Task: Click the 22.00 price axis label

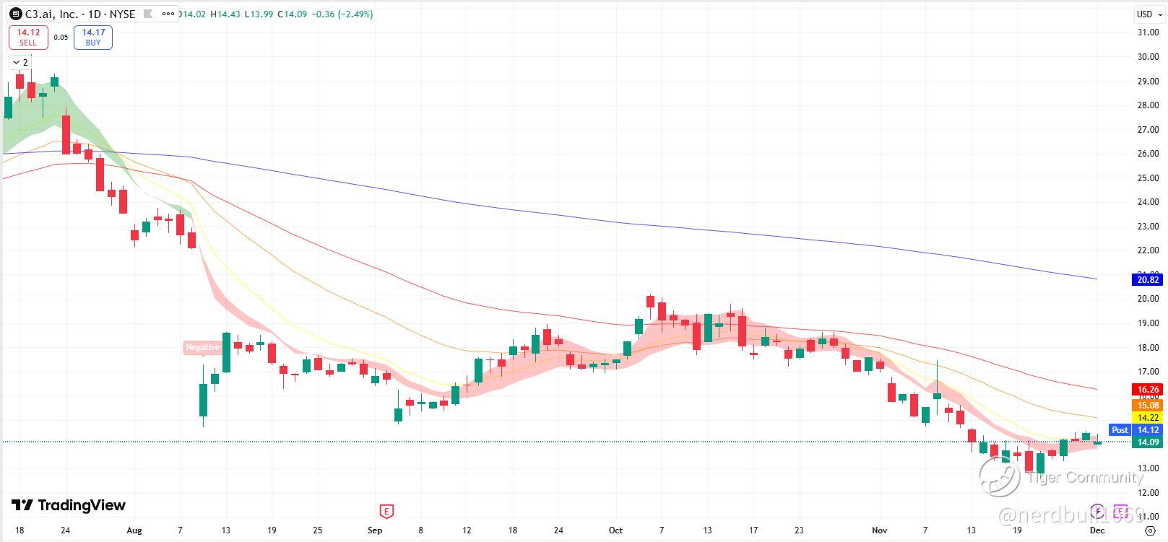Action: coord(1148,250)
